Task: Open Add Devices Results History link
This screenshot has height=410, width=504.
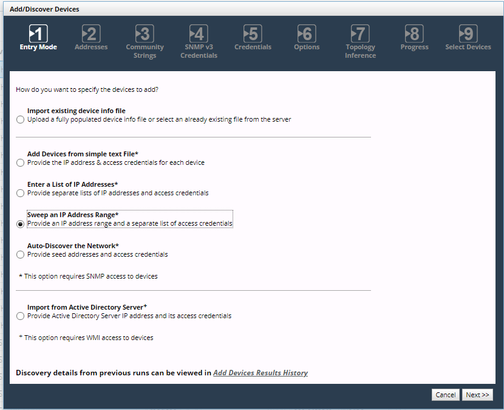Action: 260,373
